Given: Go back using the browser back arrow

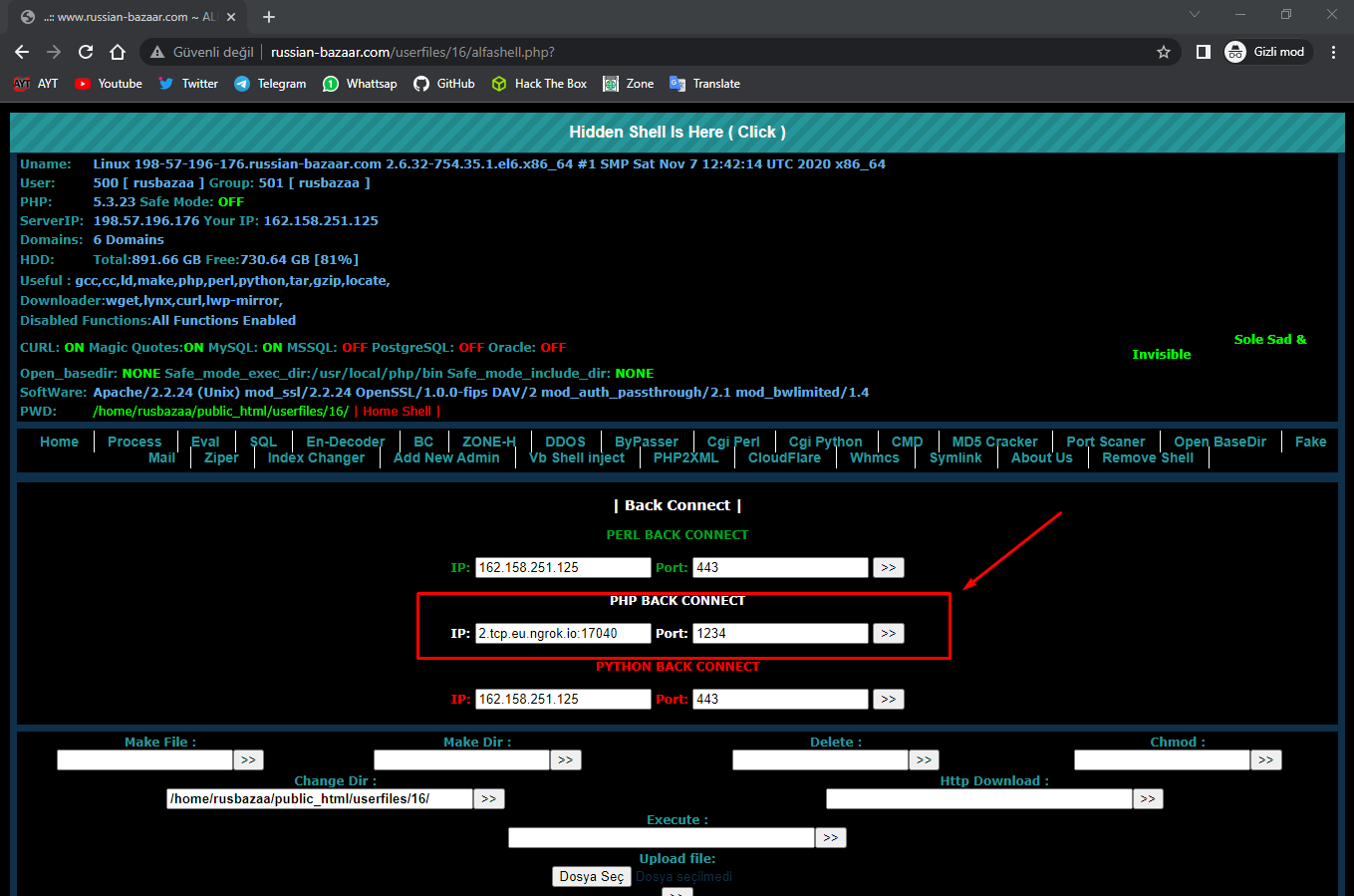Looking at the screenshot, I should coord(22,52).
